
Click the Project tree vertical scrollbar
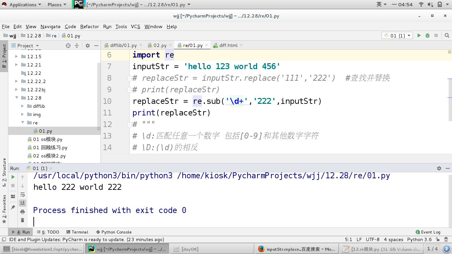point(99,96)
